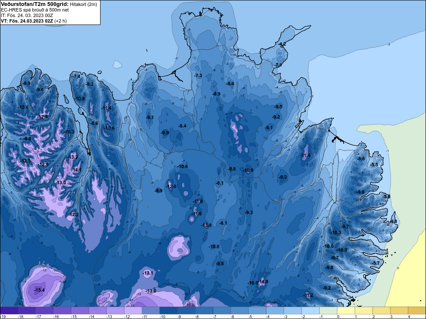
Task: Pick the legend swatch labeled -11
Action: pyautogui.click(x=151, y=310)
